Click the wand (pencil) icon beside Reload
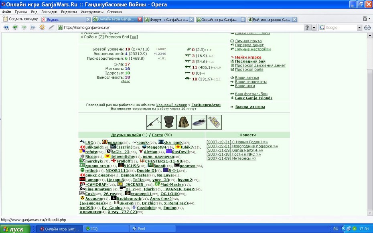 pyautogui.click(x=51, y=27)
